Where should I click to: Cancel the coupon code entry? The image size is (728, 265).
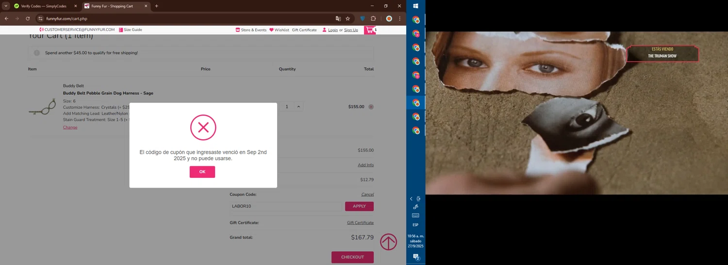367,195
